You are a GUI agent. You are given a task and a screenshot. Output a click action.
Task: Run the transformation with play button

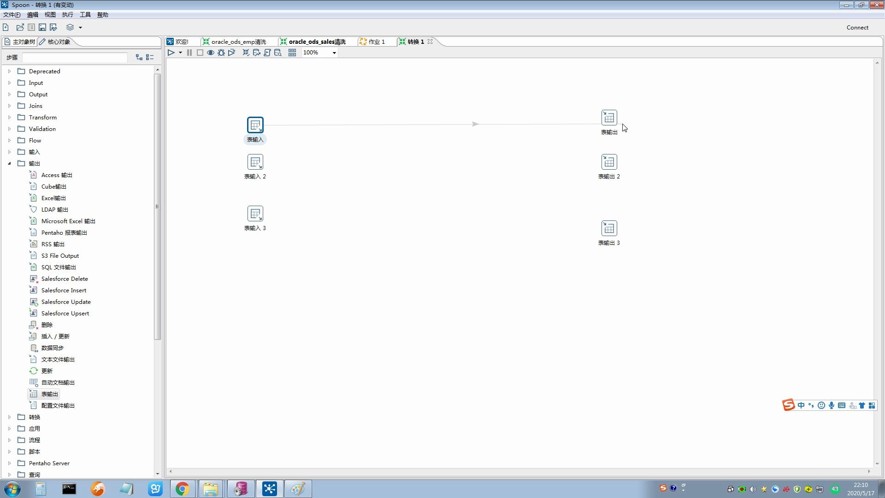[171, 53]
